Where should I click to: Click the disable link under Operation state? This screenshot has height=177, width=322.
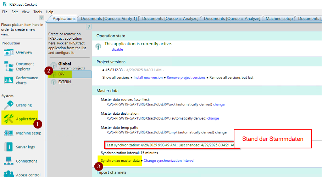117,50
